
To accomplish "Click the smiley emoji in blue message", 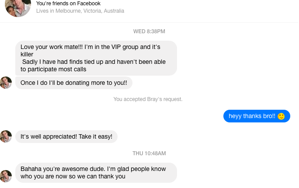I will (x=281, y=116).
